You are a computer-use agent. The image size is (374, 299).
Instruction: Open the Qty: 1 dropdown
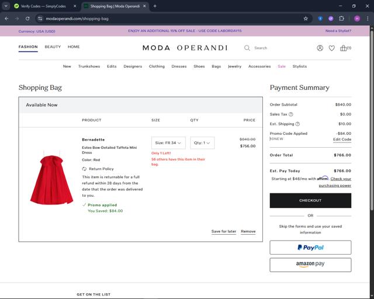click(202, 143)
